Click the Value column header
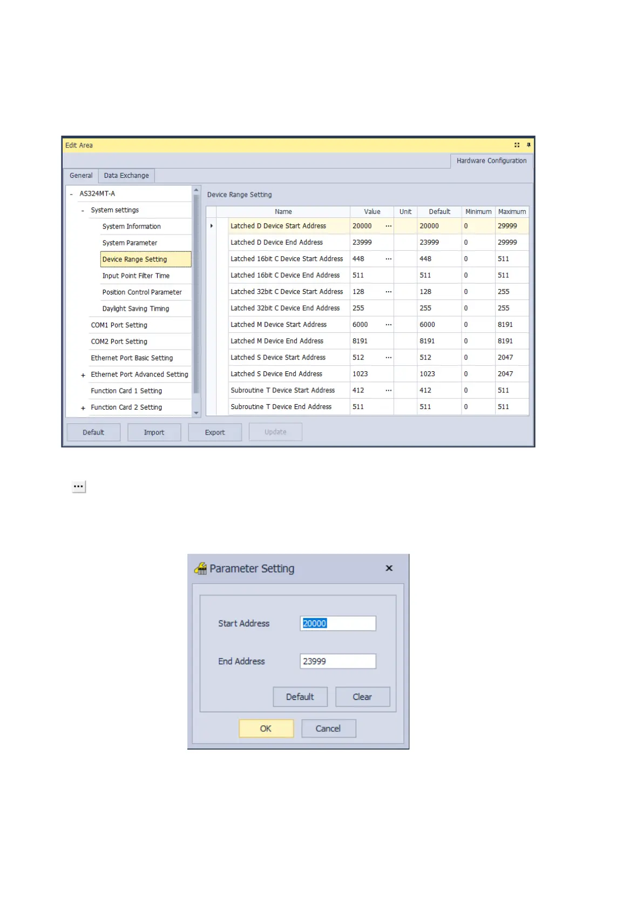Screen dimensions: 643x910 coord(372,212)
